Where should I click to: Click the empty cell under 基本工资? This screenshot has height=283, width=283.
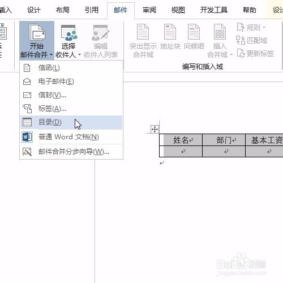pos(264,151)
